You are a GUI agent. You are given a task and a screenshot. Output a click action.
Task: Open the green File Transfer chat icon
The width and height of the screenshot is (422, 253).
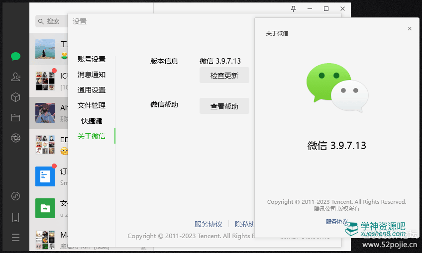(x=45, y=208)
